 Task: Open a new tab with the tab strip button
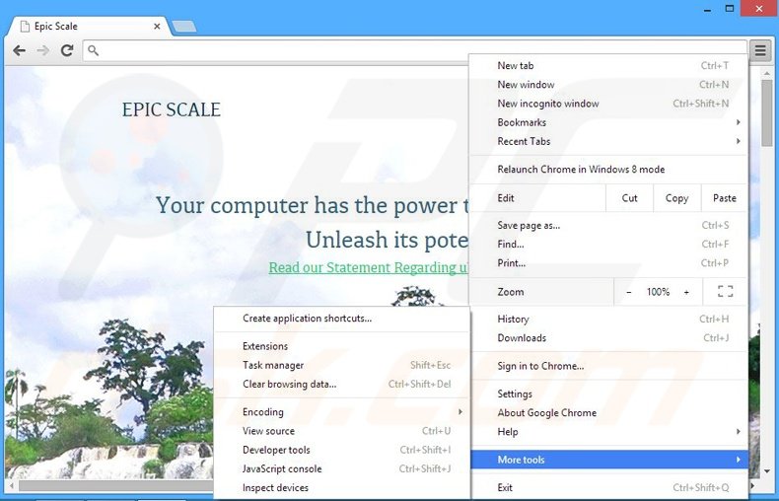click(x=183, y=27)
